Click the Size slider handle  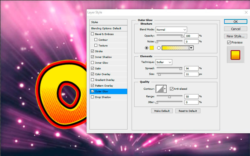click(159, 74)
